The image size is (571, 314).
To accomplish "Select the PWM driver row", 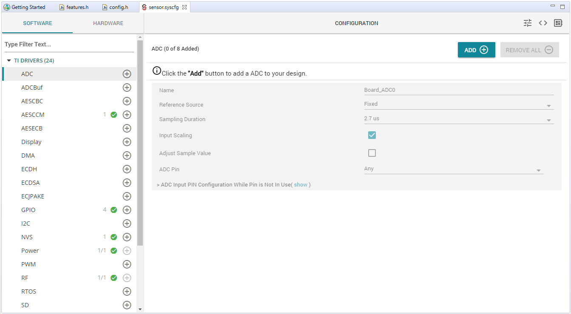I will (x=69, y=264).
